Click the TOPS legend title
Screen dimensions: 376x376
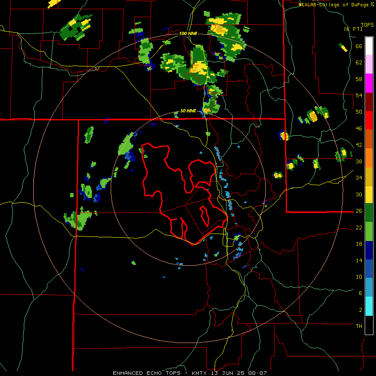[x=367, y=25]
